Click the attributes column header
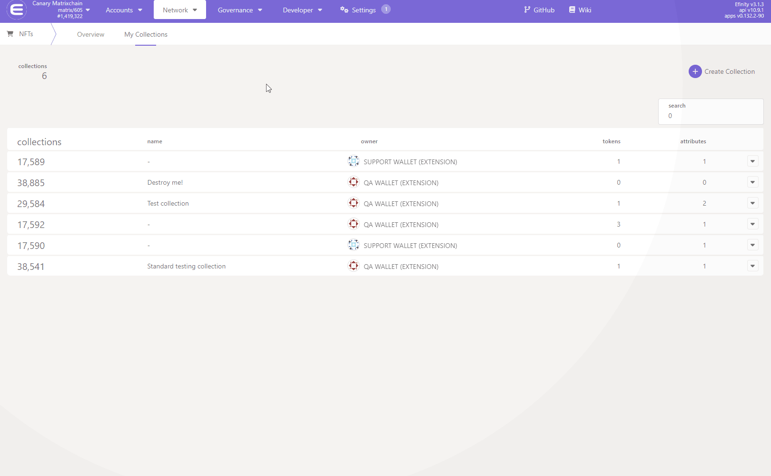 693,141
